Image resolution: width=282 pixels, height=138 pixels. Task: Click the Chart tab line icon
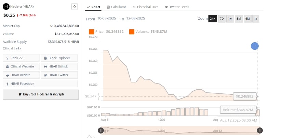[89, 7]
